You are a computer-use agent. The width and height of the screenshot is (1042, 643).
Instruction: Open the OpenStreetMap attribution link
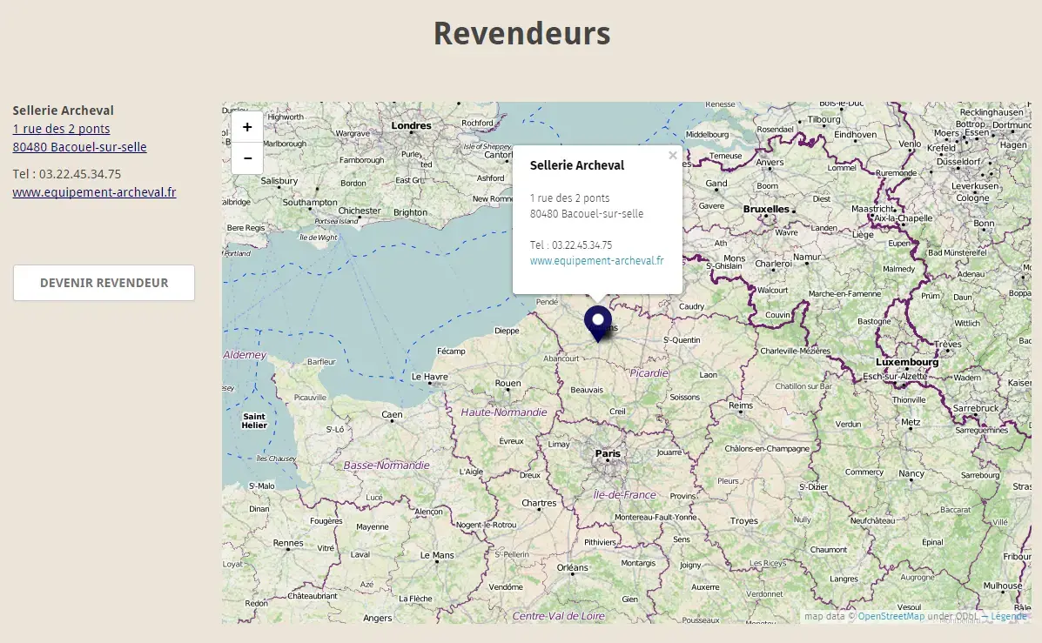coord(891,616)
